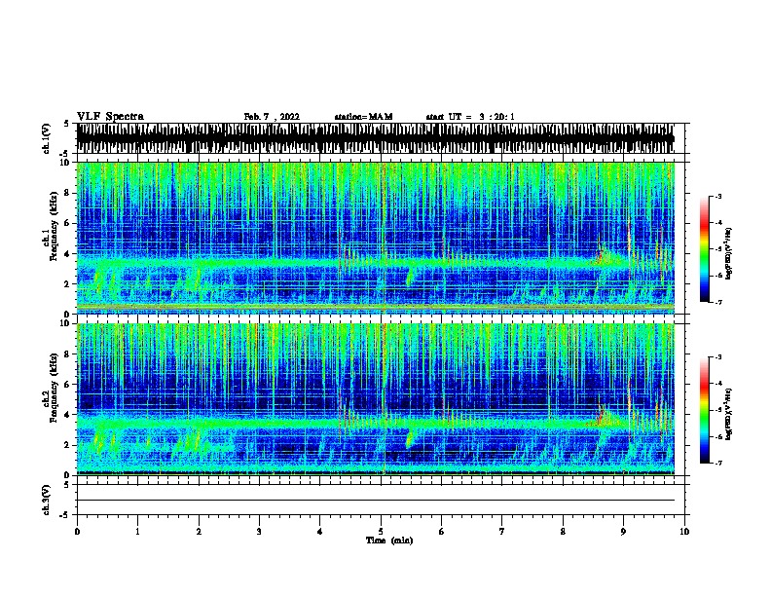This screenshot has width=771, height=596.
Task: Click the ch.2 spectrogram panel
Action: (376, 399)
